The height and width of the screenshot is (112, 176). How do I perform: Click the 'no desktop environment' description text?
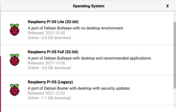tap(75, 28)
